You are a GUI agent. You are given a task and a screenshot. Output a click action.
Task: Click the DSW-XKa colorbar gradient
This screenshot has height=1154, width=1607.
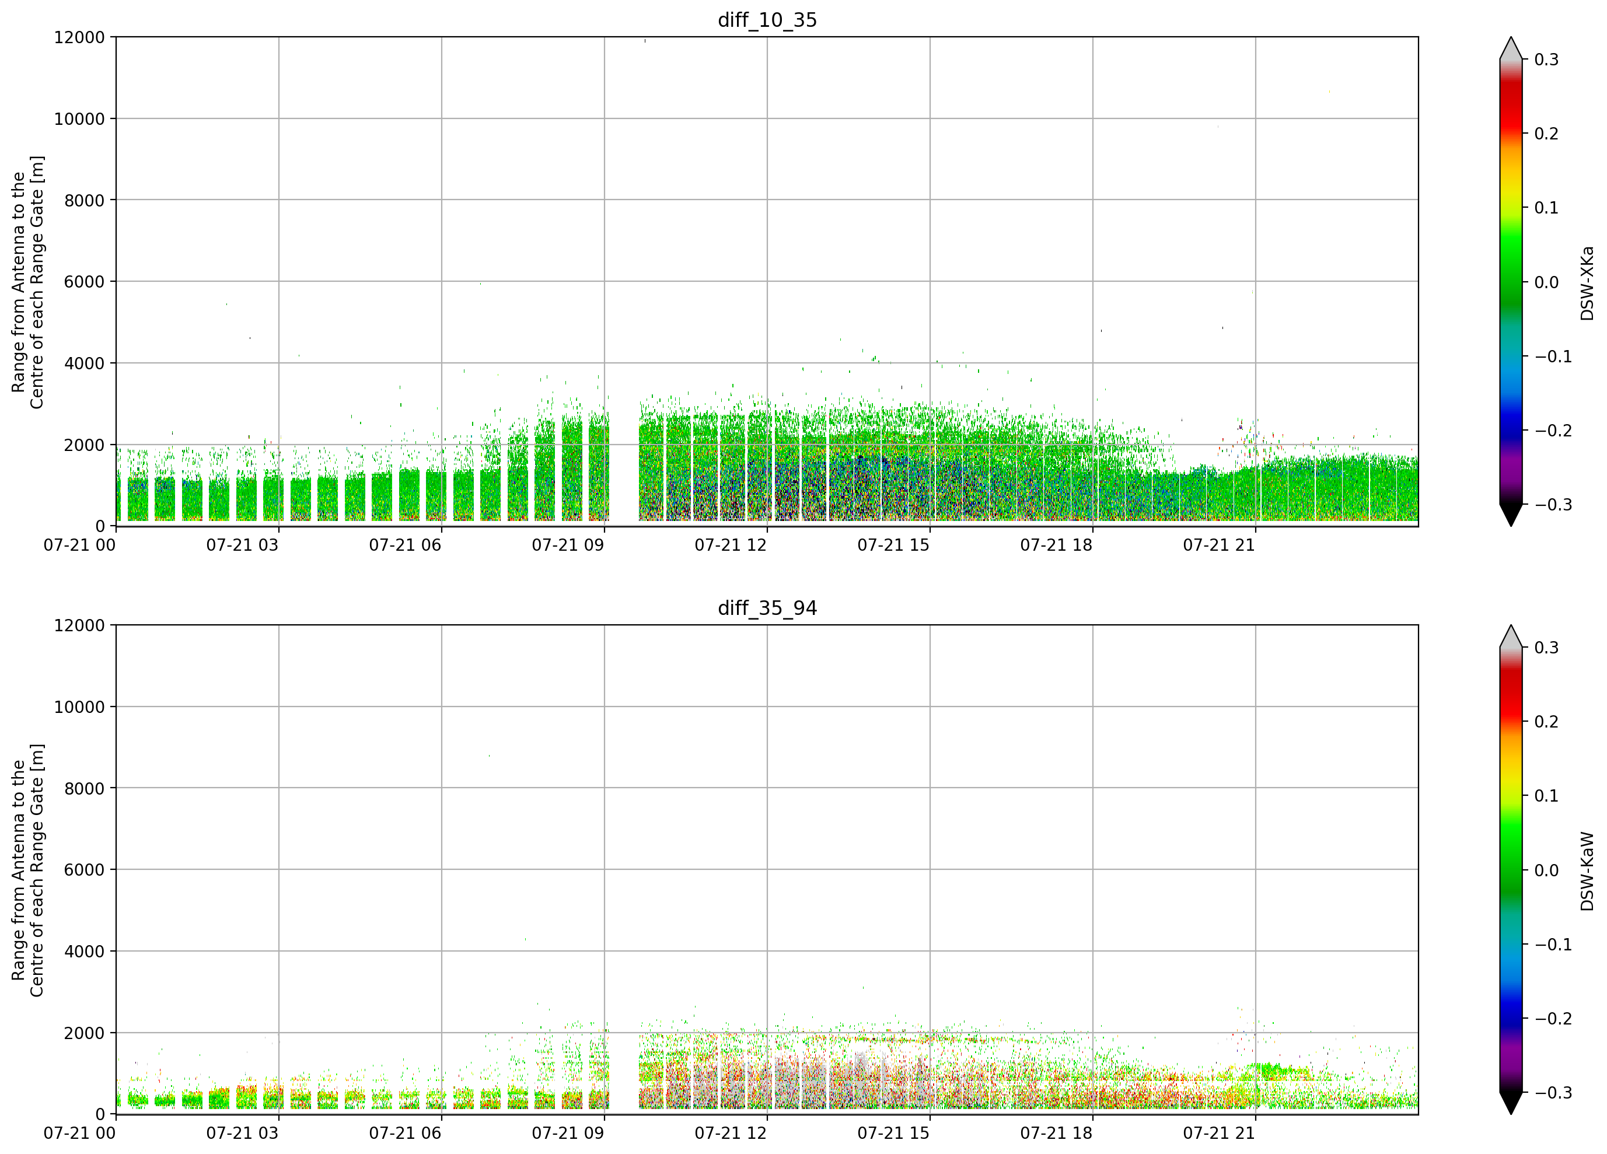[1511, 282]
